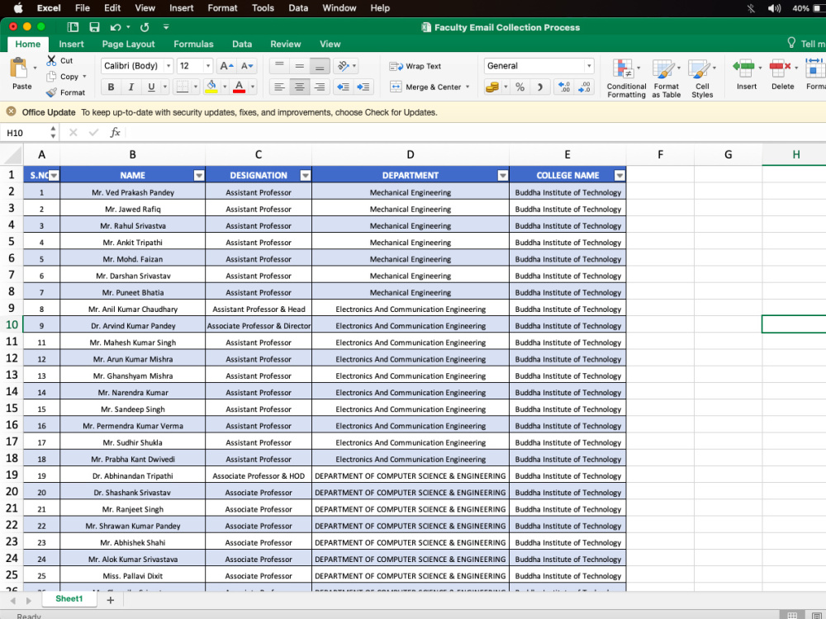Decrease font size with the smaller A icon

click(246, 66)
